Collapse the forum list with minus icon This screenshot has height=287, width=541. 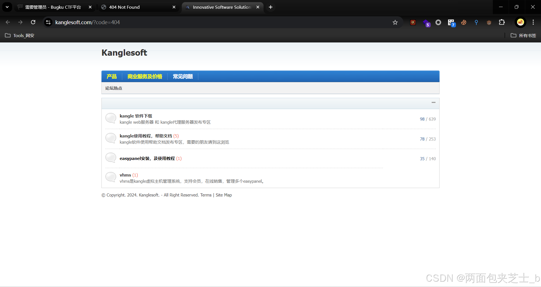(433, 103)
